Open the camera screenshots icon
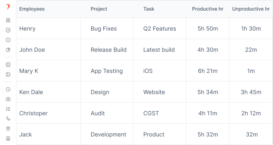This screenshot has width=273, height=145. [8, 99]
